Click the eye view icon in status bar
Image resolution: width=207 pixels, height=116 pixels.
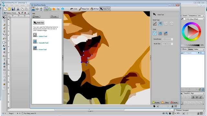(x=164, y=113)
